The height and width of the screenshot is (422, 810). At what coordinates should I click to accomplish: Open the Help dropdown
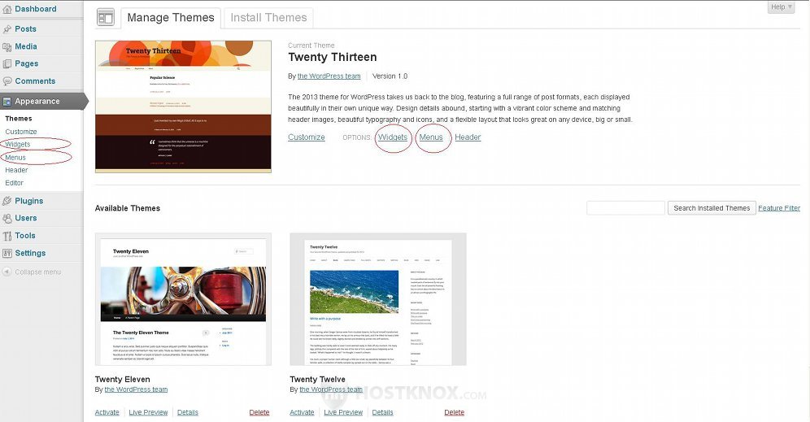click(x=781, y=7)
